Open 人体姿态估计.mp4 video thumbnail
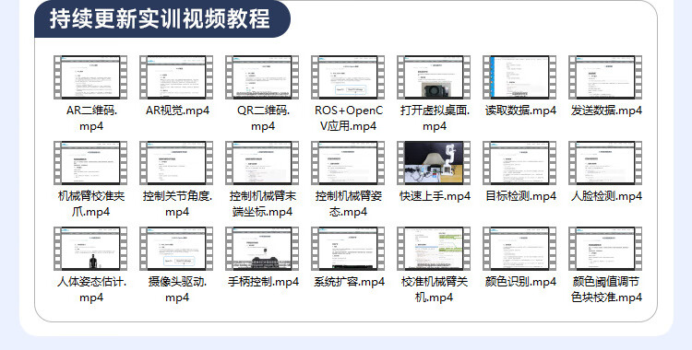Image resolution: width=692 pixels, height=350 pixels. (90, 249)
